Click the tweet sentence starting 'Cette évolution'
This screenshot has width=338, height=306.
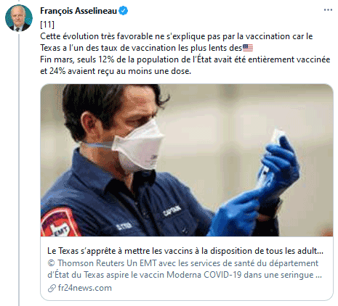177,36
